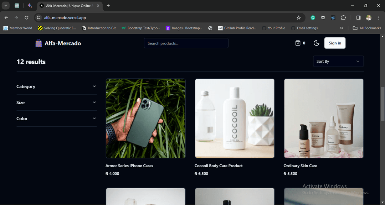The image size is (385, 205).
Task: Expand the Size filter
Action: tap(56, 102)
